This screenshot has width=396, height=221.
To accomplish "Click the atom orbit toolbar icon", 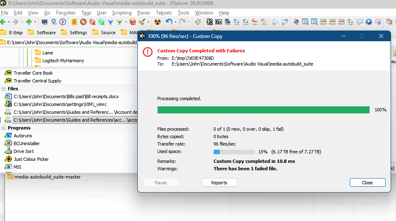I will click(x=296, y=22).
